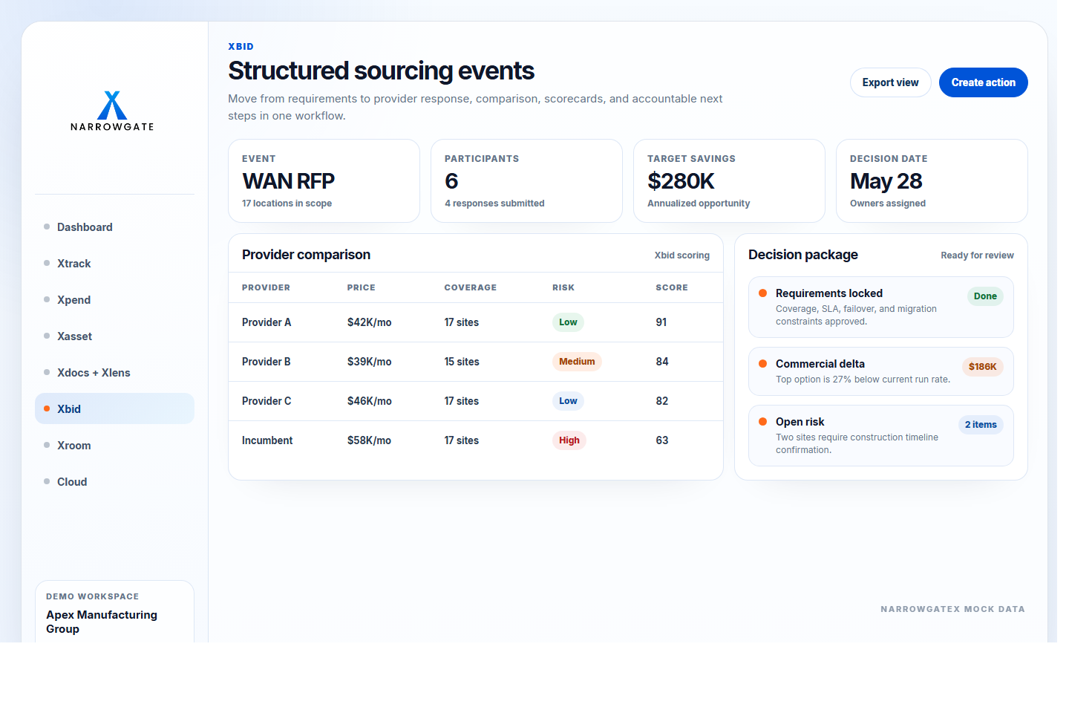Click the $39K/mo price cell
The image size is (1069, 713).
click(x=369, y=362)
